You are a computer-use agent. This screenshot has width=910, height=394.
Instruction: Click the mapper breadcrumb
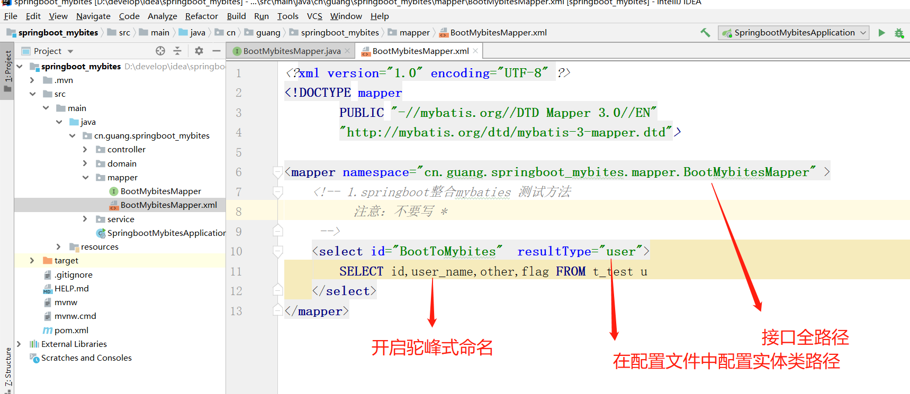(409, 32)
